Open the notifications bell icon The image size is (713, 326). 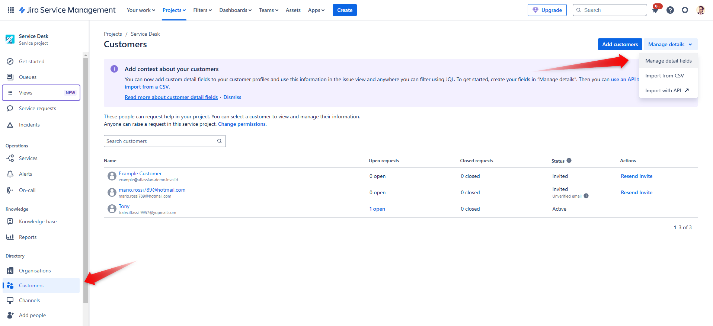pos(655,10)
